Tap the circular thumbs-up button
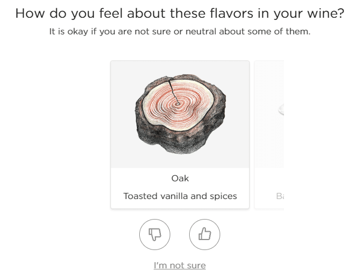 [205, 235]
